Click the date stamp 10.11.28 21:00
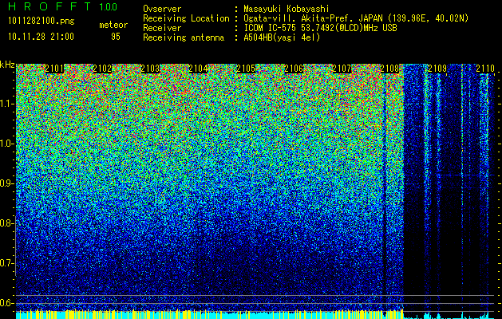Screen dimensions: 502x319 click(41, 37)
